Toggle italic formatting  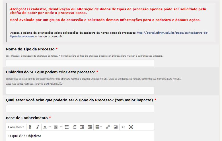(37, 127)
